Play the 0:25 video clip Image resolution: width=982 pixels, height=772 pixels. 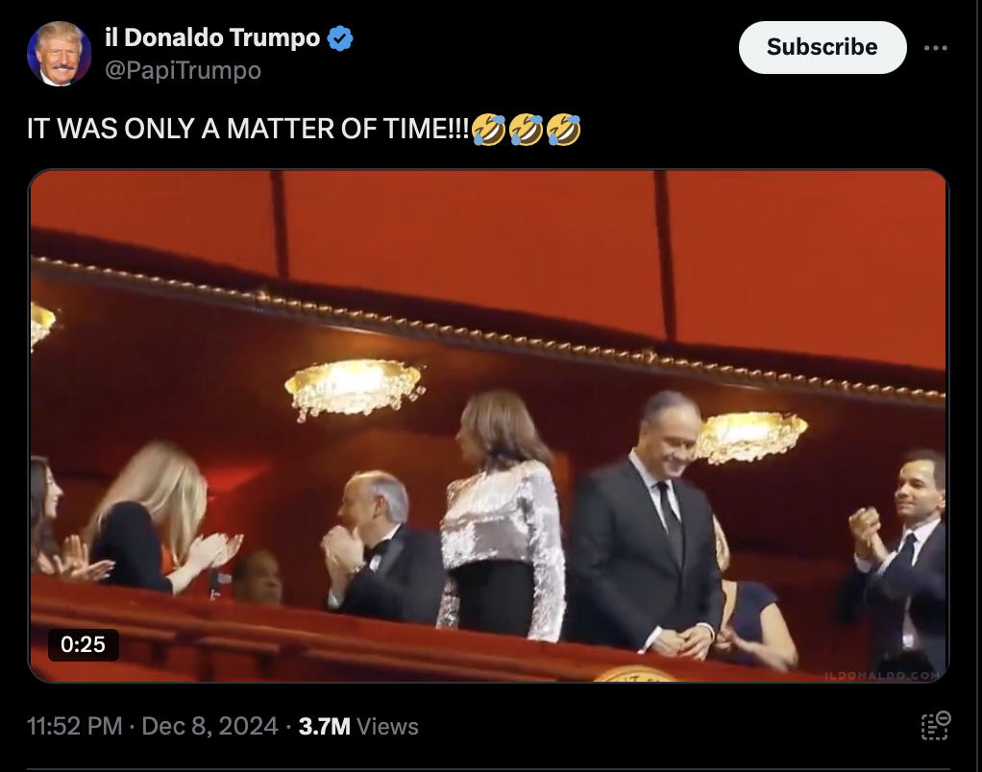point(488,425)
